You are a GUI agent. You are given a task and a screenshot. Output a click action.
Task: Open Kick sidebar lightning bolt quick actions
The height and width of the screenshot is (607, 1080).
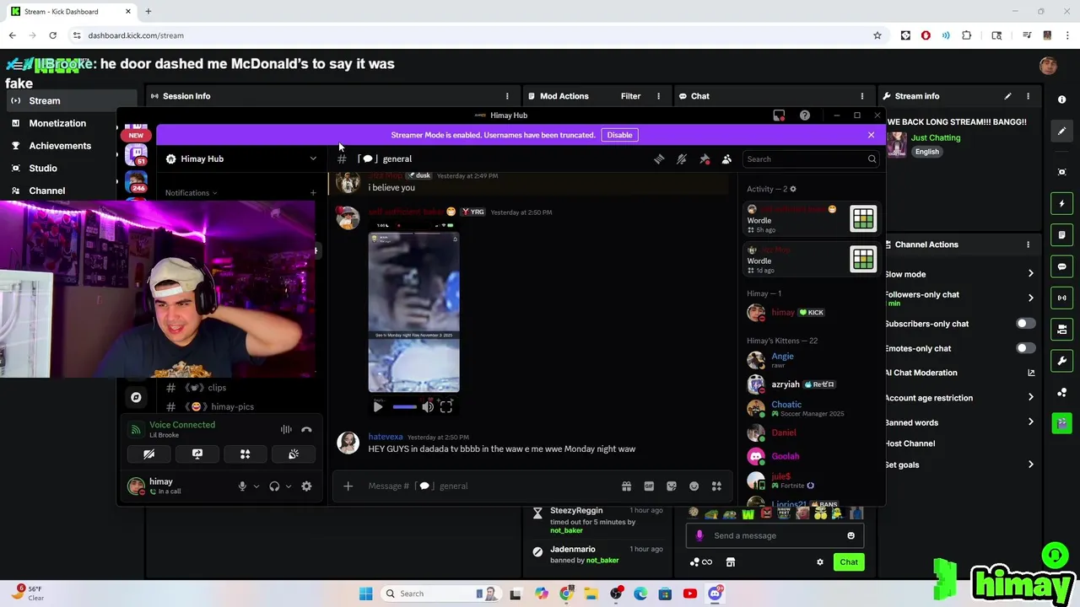(x=1061, y=203)
